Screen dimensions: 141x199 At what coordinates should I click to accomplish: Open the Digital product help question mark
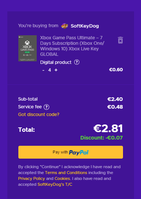click(x=77, y=62)
